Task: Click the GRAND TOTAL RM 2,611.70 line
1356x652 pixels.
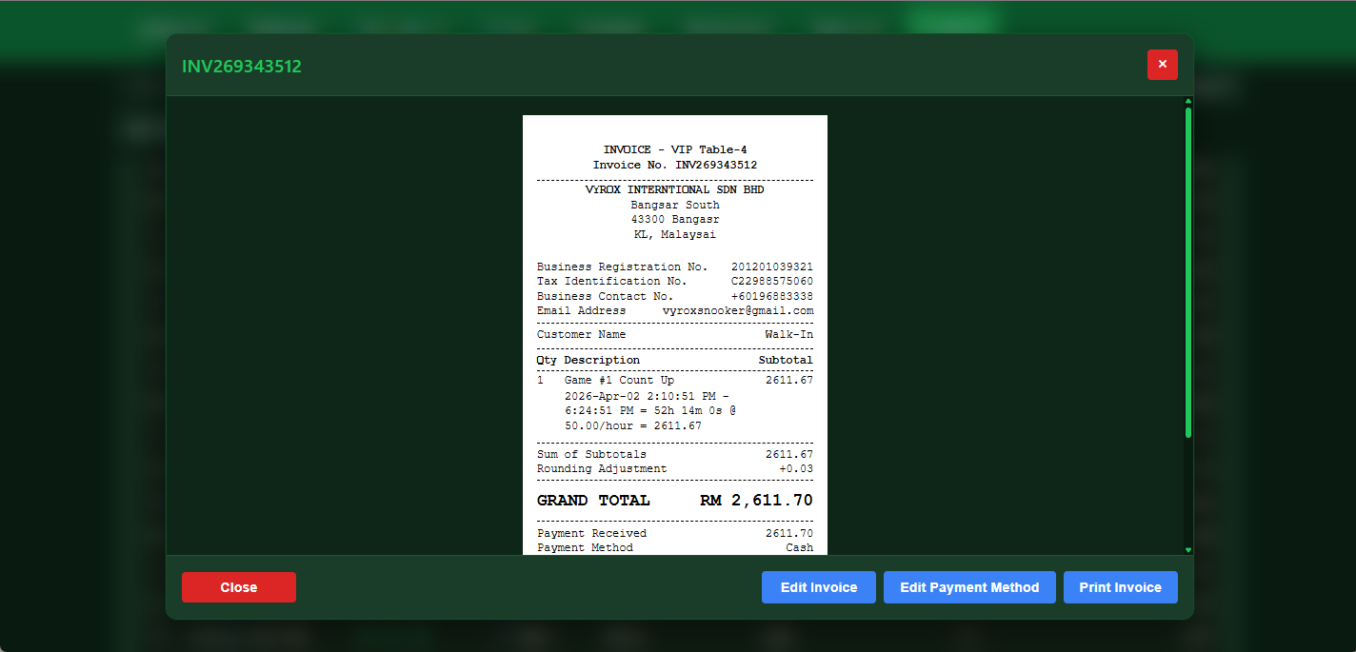Action: point(674,500)
